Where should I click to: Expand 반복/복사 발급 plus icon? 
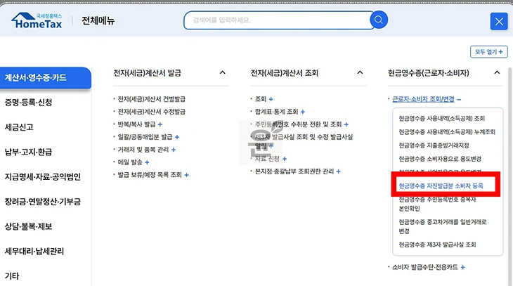pyautogui.click(x=160, y=124)
